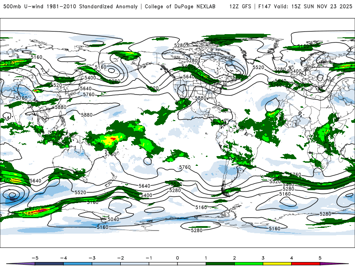Click the '5' colorbar tick label

tap(320, 258)
